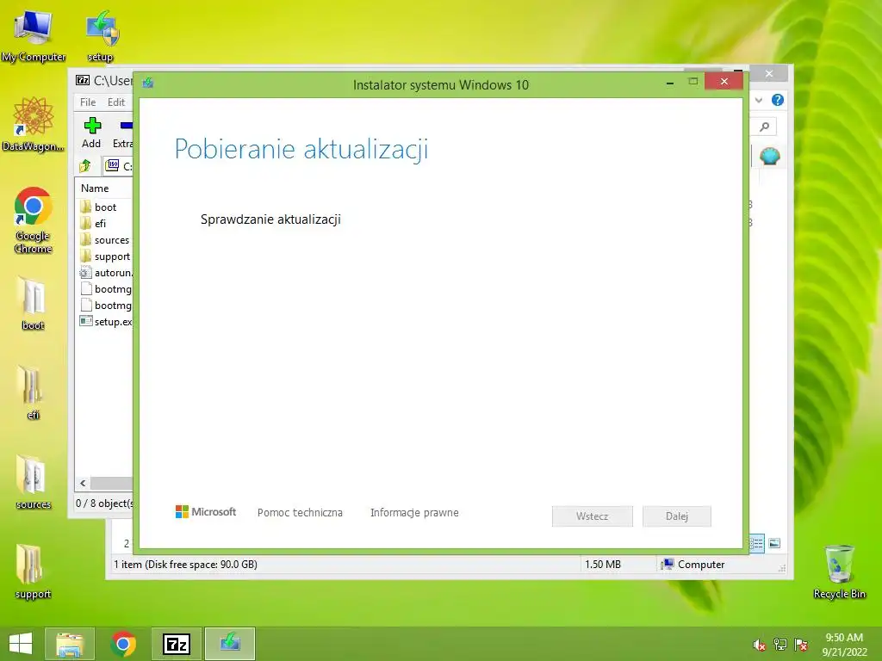Select the support folder in 7-Zip
Screen dimensions: 882x661
pyautogui.click(x=105, y=256)
